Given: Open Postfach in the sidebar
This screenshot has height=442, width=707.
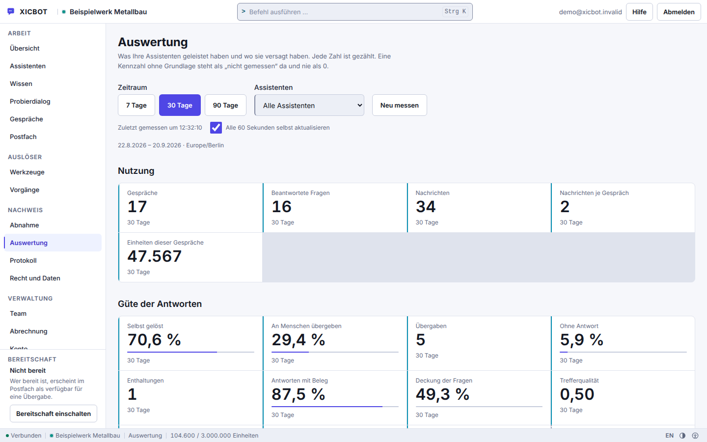Looking at the screenshot, I should 53,137.
